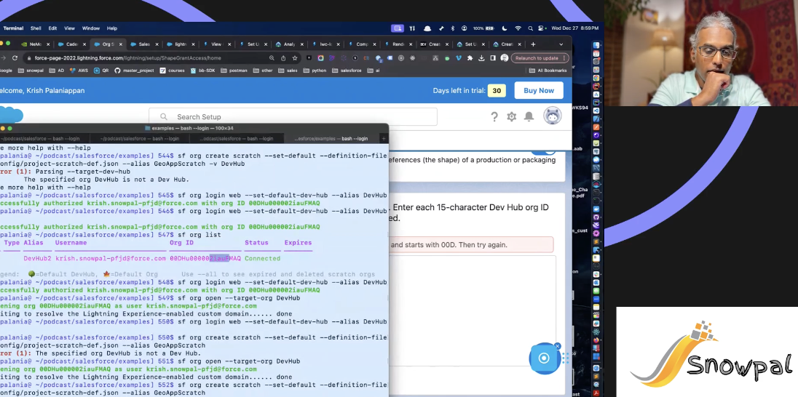The height and width of the screenshot is (397, 798).
Task: Close the Org S browser tab
Action: click(119, 44)
